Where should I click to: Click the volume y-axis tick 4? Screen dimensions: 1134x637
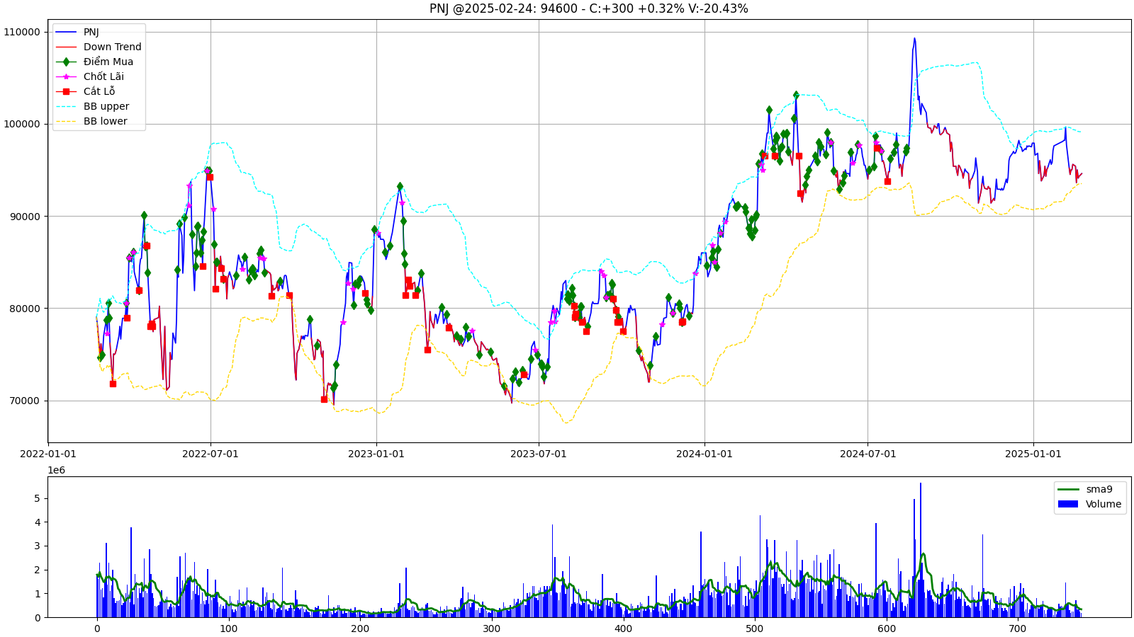[x=37, y=522]
